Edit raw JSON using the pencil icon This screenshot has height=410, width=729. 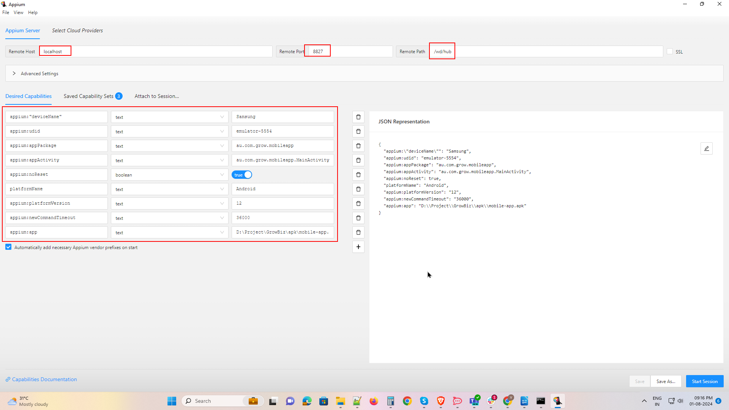[x=706, y=148]
